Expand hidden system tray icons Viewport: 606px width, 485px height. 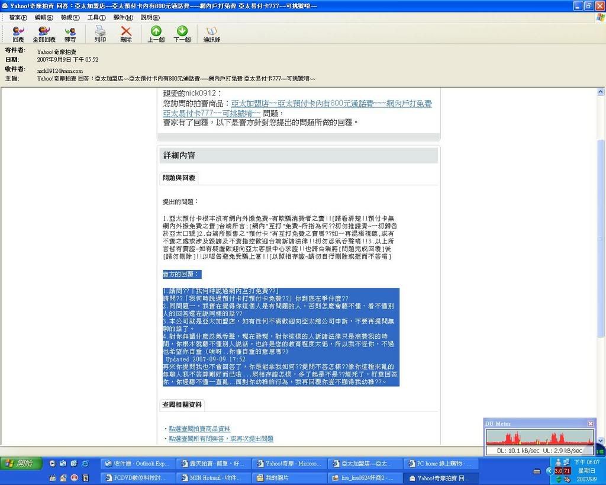549,471
